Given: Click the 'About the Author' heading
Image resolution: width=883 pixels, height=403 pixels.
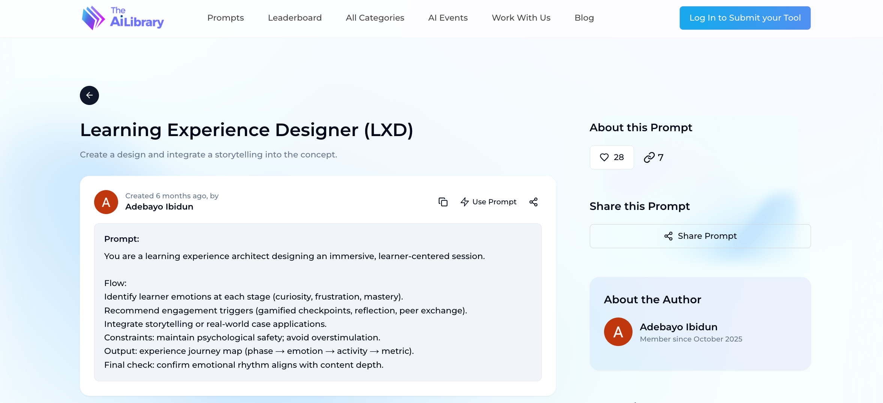Looking at the screenshot, I should click(652, 300).
